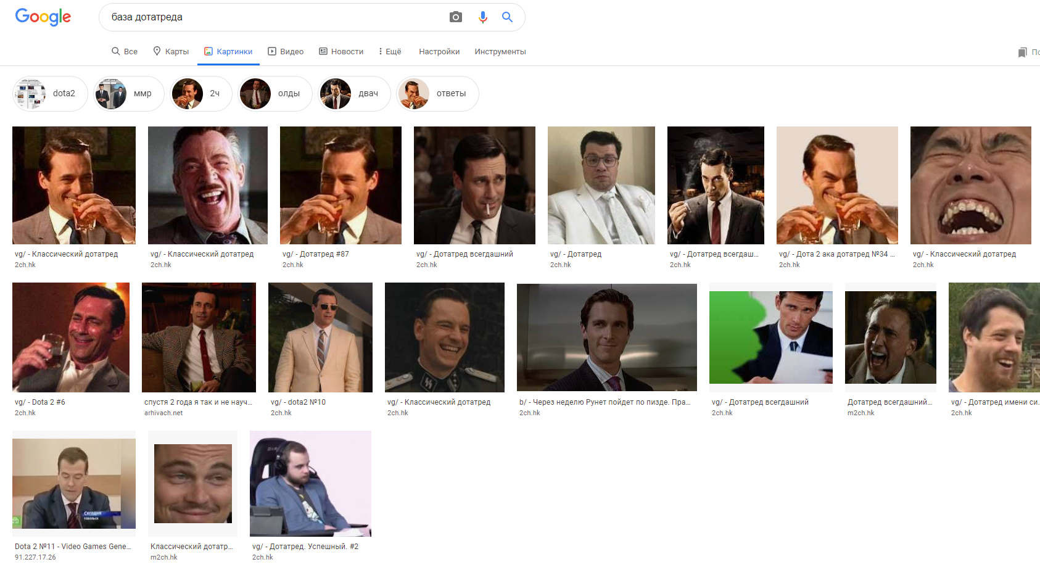This screenshot has width=1040, height=575.
Task: Click the 91.227.17.26 source link
Action: 35,557
